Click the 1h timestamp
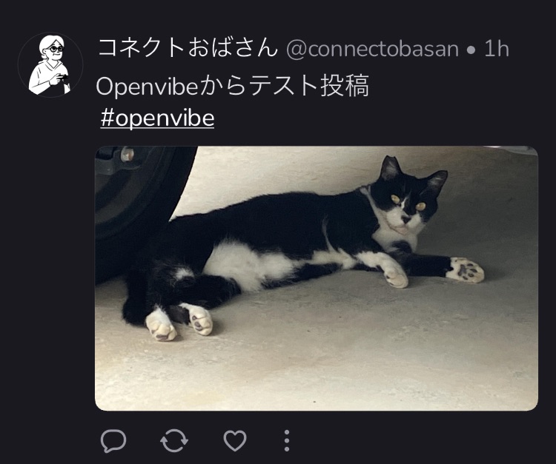This screenshot has width=556, height=464. point(497,49)
